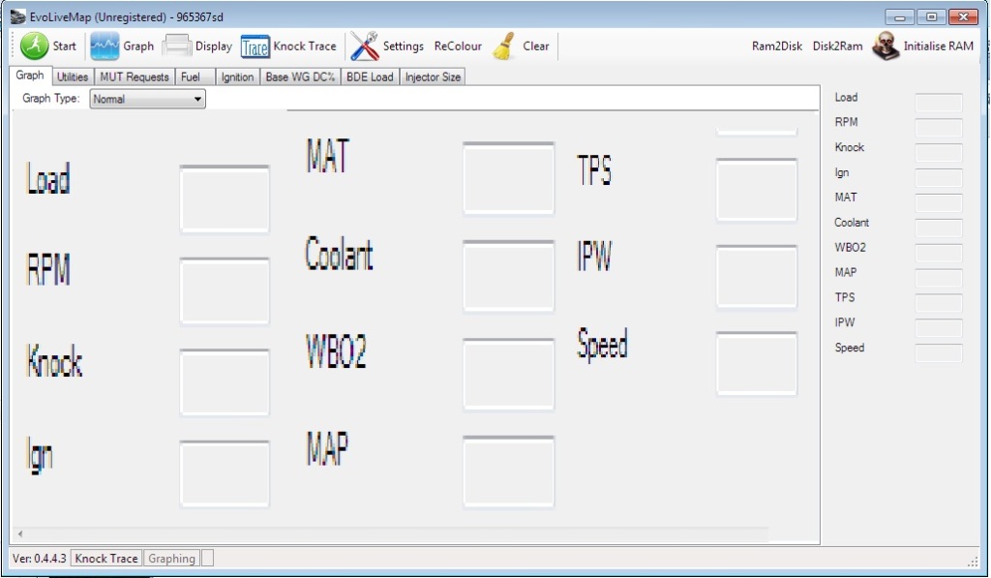Click the large Ign value box
Viewport: 991px width, 578px height.
225,474
